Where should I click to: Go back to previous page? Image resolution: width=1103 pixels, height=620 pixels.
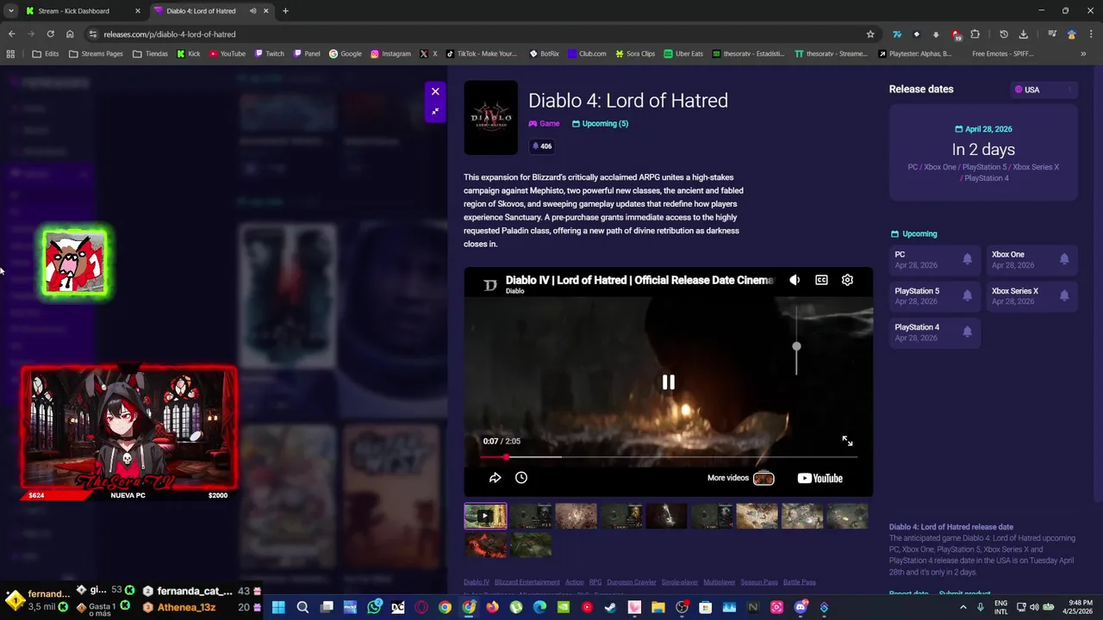pyautogui.click(x=11, y=34)
